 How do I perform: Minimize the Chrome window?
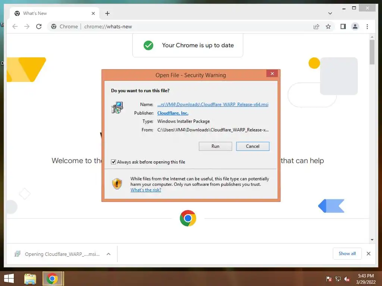pos(344,8)
